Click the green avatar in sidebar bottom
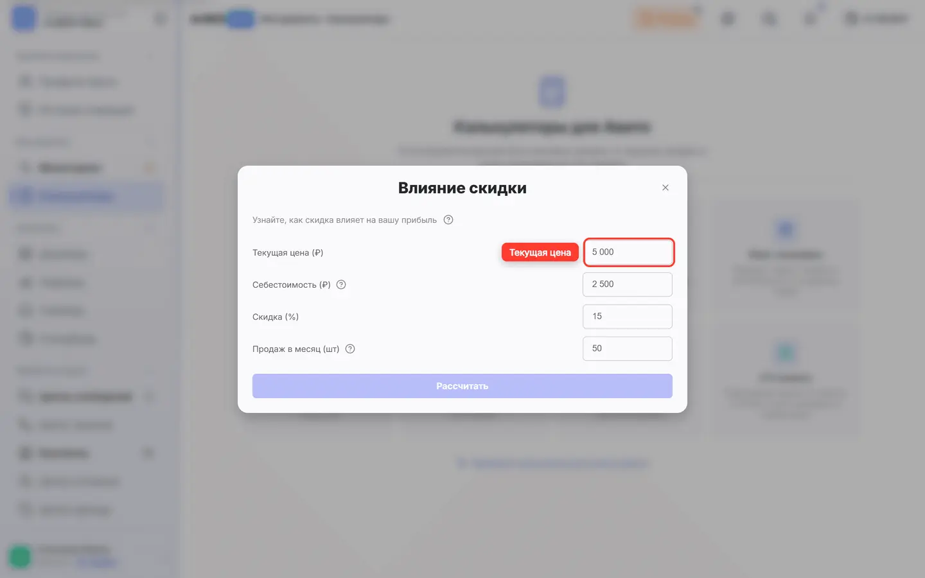Viewport: 925px width, 578px height. pos(20,556)
